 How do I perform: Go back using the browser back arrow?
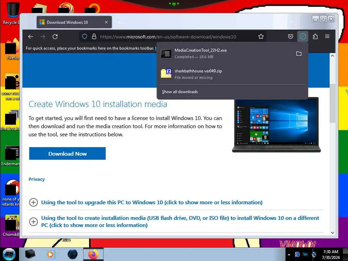(31, 37)
